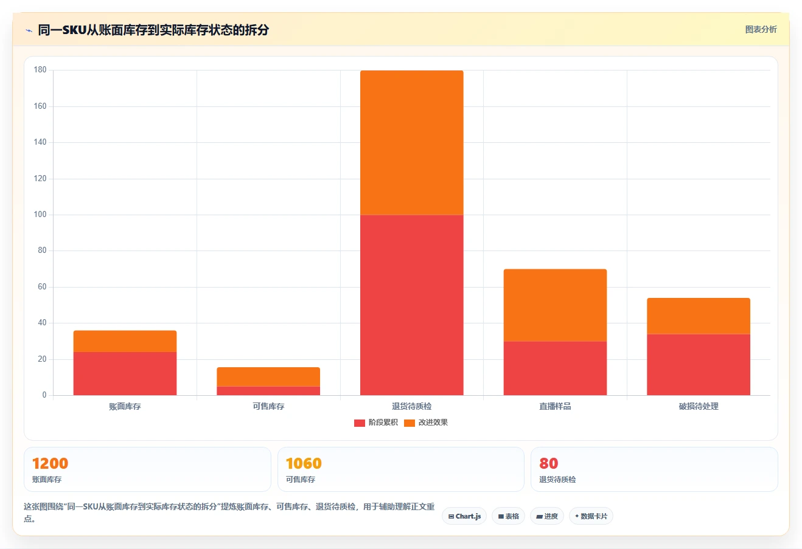Click the 账面库存 x-axis label
The width and height of the screenshot is (802, 549).
point(125,406)
